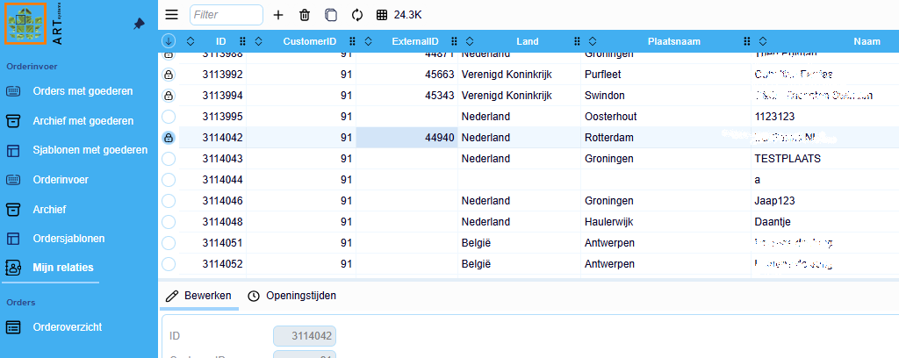Select the row circle for 3114052
The width and height of the screenshot is (899, 358).
pyautogui.click(x=169, y=264)
